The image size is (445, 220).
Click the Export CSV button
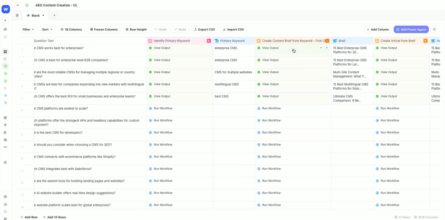coord(204,30)
